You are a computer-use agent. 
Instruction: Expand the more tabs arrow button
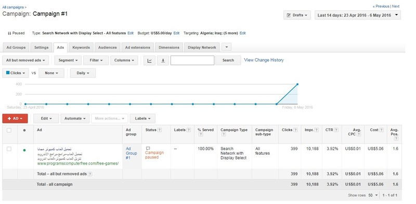coord(226,47)
